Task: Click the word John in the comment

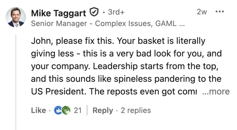Action: (39, 41)
